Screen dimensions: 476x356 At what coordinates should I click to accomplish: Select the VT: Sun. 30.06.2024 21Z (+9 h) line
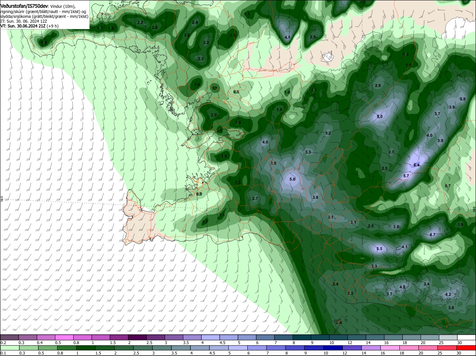29,26
